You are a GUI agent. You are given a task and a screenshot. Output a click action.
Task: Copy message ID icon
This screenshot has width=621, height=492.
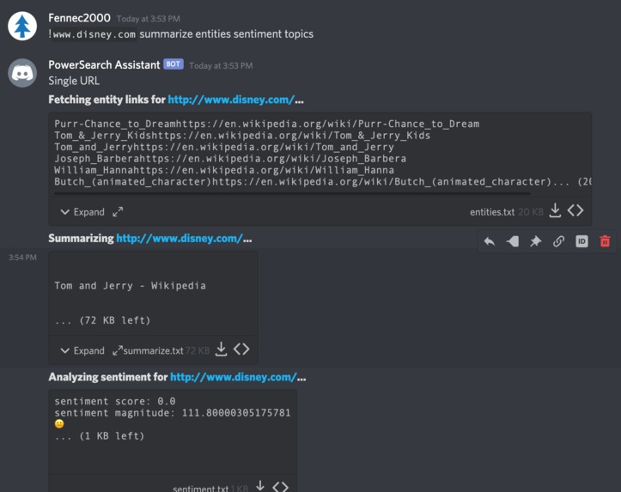[581, 241]
